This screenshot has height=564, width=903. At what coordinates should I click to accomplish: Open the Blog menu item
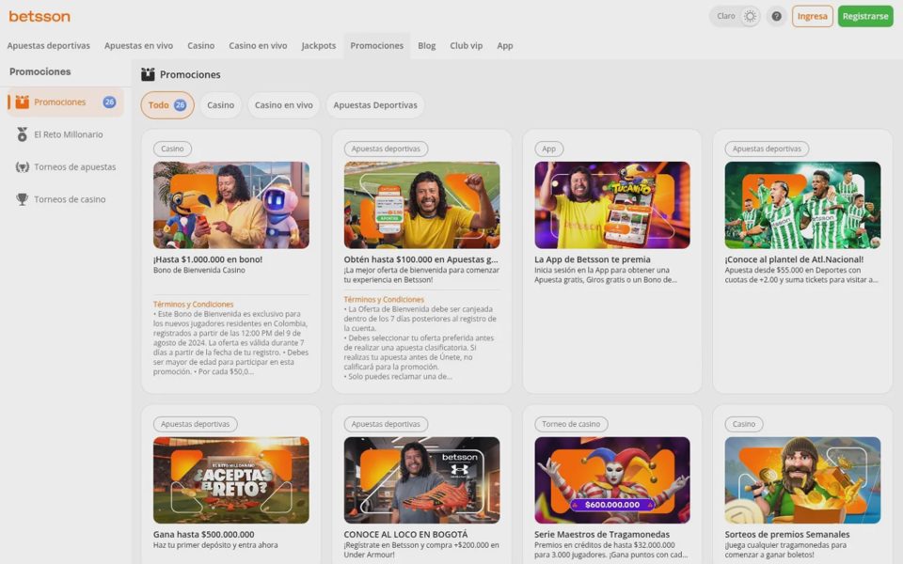(x=426, y=45)
